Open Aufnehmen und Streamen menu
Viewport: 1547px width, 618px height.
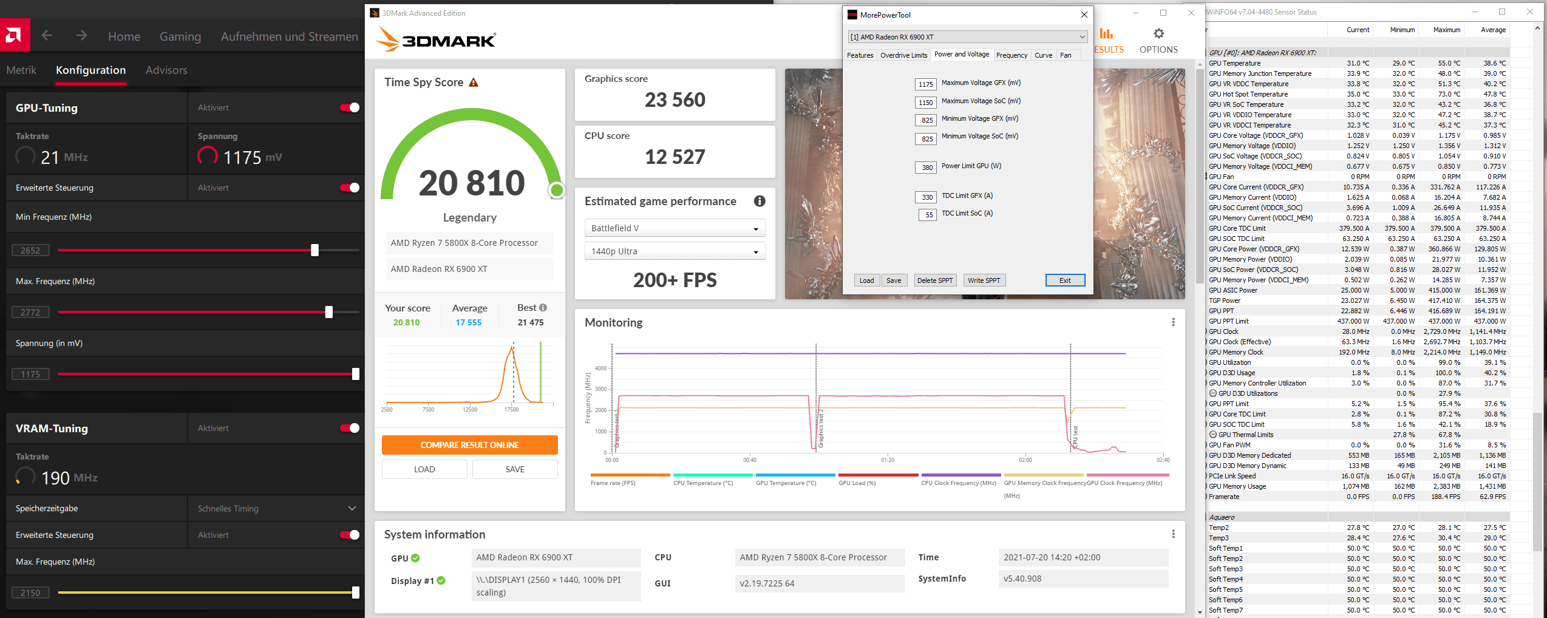tap(290, 36)
